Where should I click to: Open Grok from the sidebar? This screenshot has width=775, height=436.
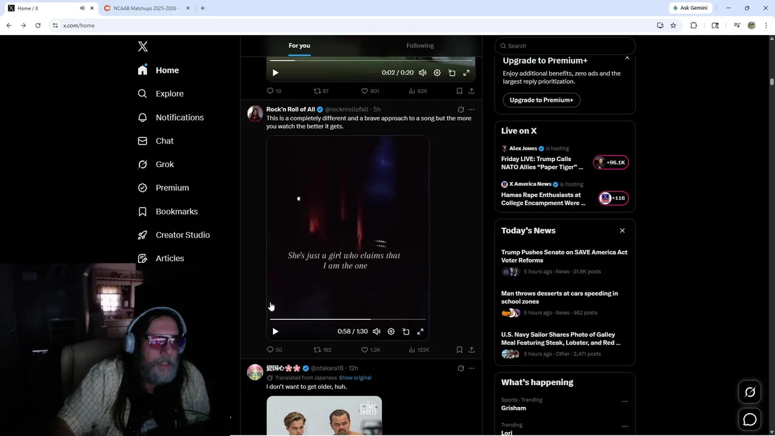(156, 164)
